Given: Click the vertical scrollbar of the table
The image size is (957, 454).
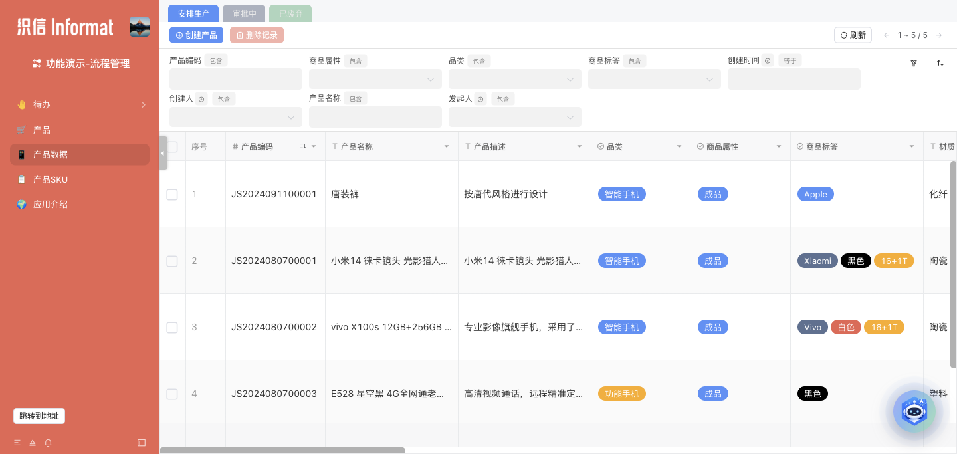Looking at the screenshot, I should [953, 265].
